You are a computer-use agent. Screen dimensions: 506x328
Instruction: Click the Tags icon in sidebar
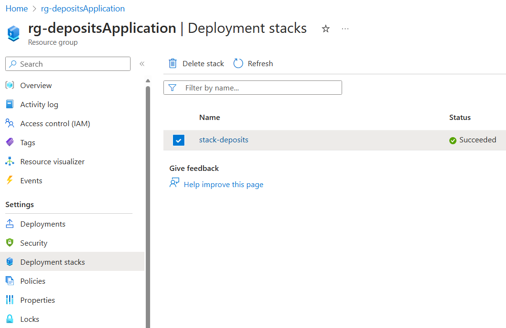10,142
